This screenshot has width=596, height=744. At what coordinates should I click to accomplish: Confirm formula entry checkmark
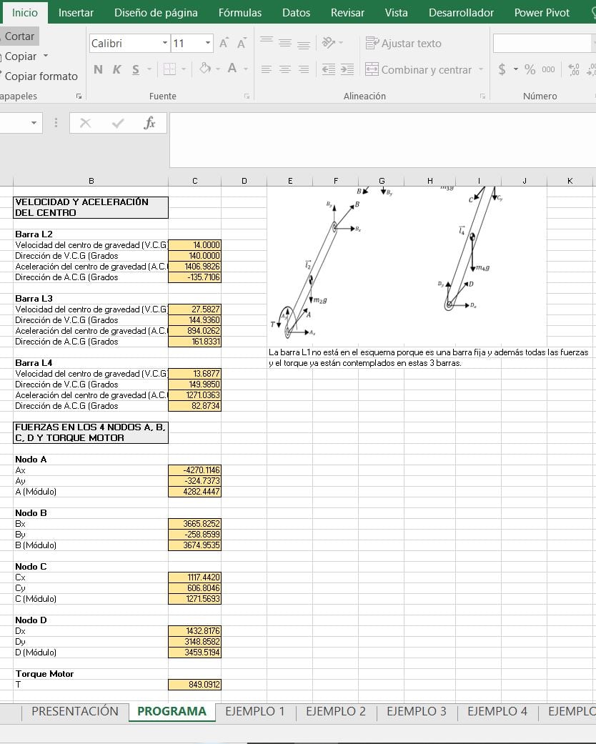(118, 124)
